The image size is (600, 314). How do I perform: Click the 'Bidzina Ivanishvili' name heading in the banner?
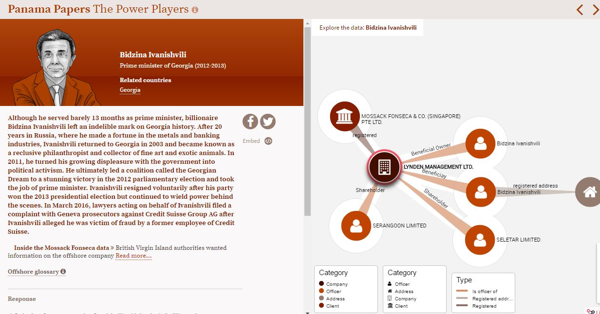(x=153, y=55)
